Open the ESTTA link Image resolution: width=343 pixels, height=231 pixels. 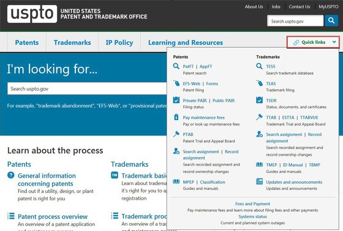pyautogui.click(x=288, y=118)
